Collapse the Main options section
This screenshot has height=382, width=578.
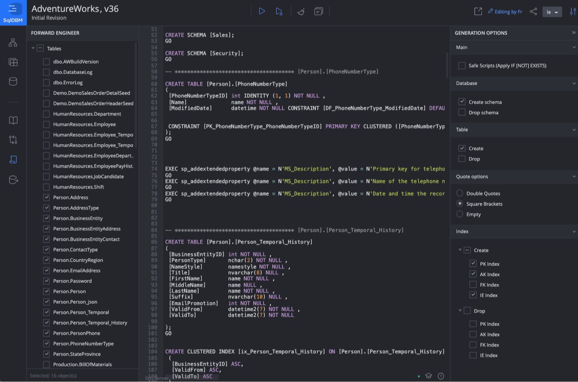point(574,47)
